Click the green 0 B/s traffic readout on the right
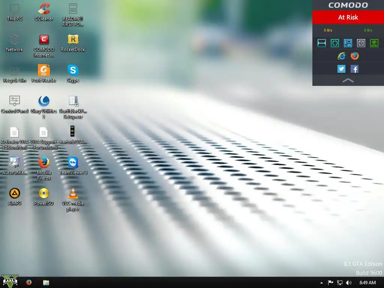 (368, 30)
